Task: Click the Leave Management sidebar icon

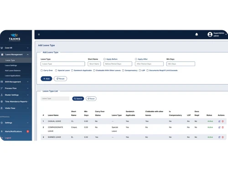Action: pyautogui.click(x=2, y=54)
